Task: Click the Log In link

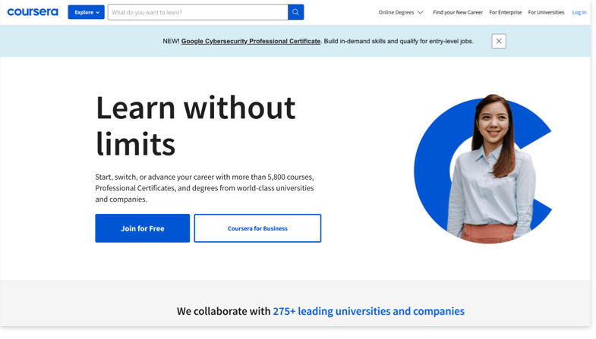Action: pos(579,12)
